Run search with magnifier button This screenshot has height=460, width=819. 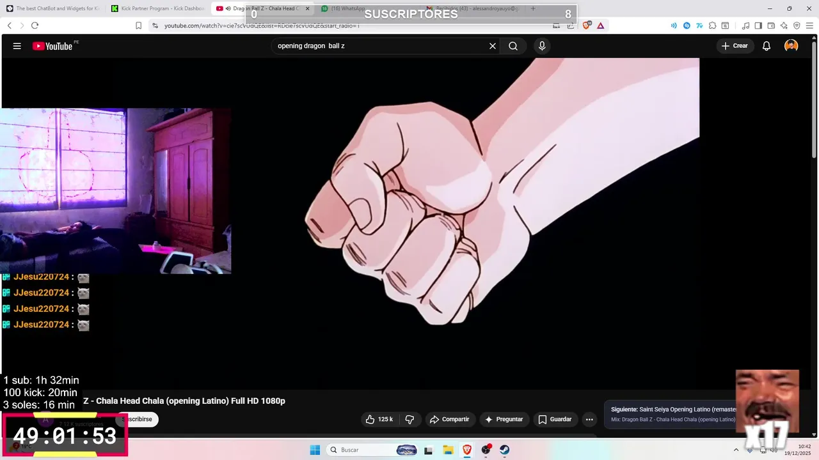[513, 46]
